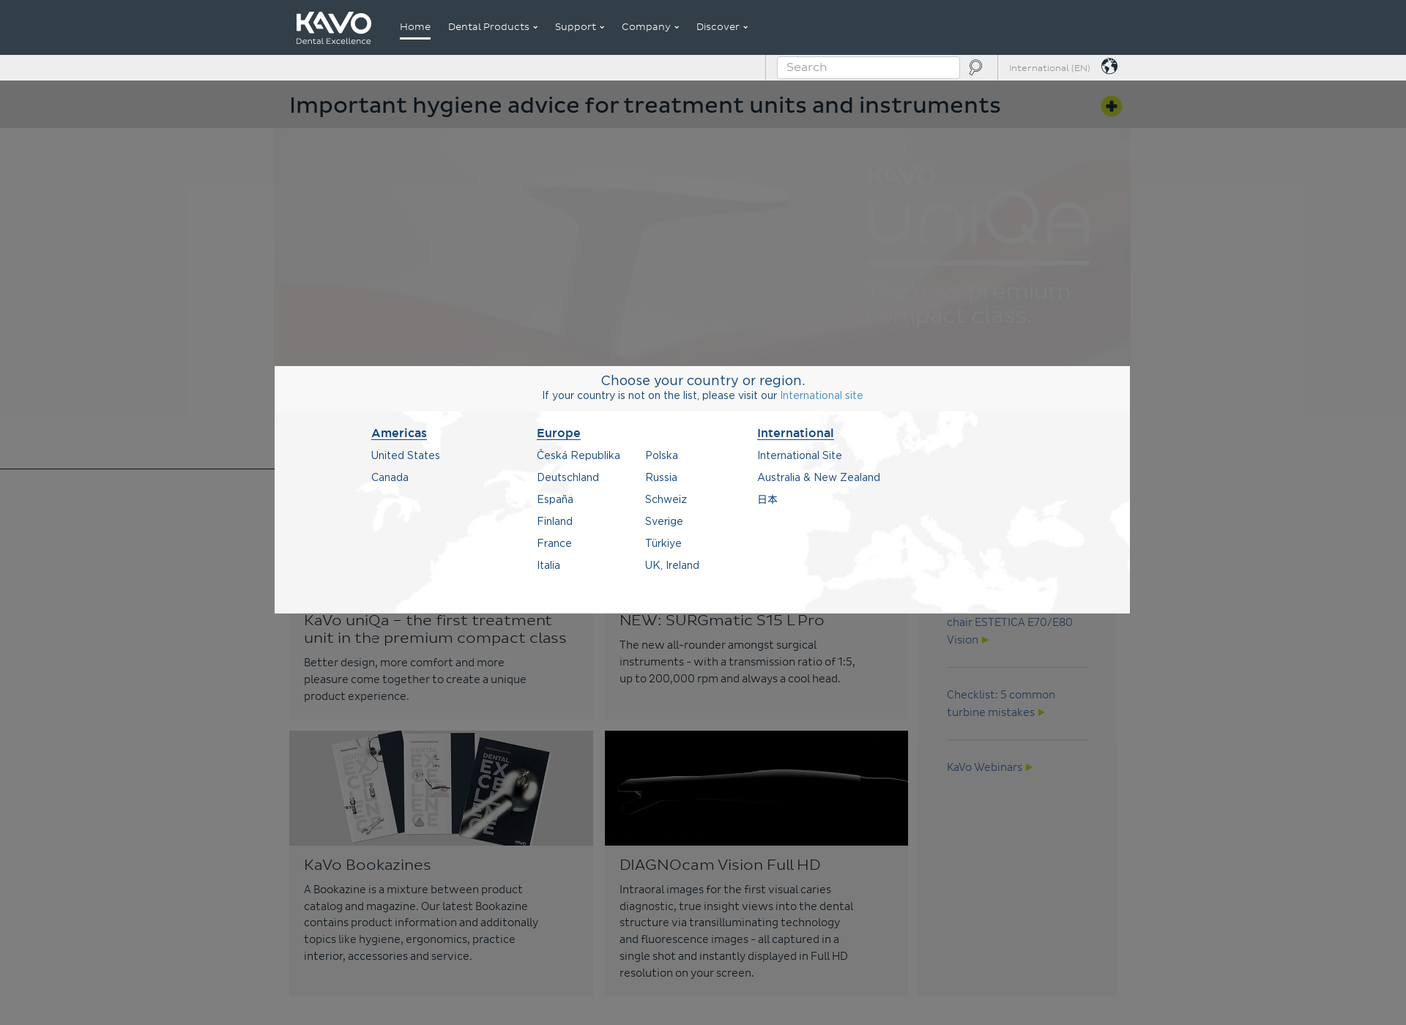Choose Česká Republika

578,455
